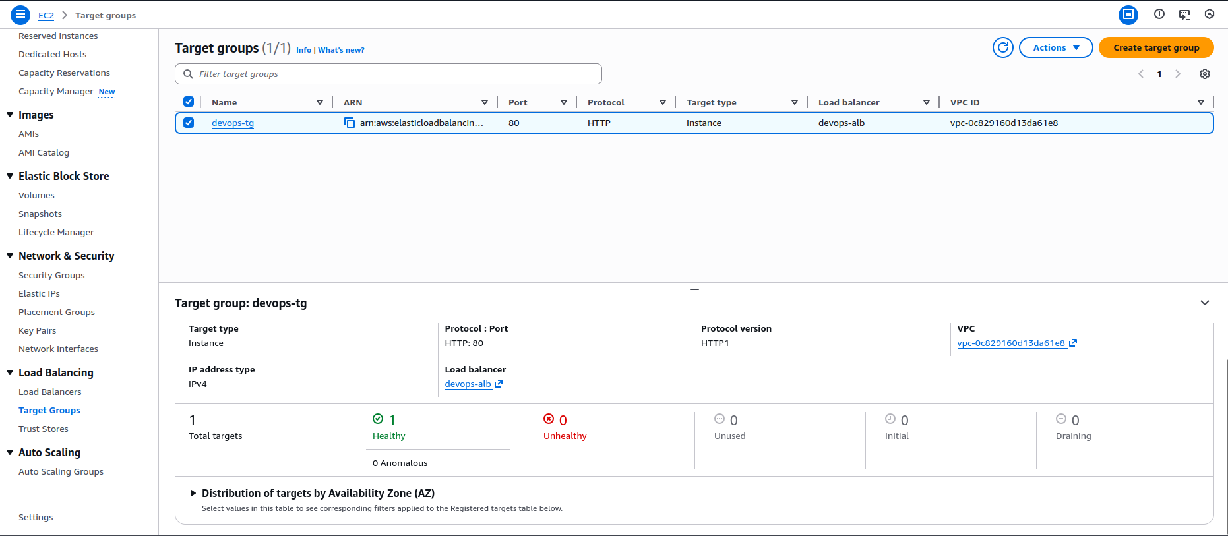Screen dimensions: 1228x536
Task: Grab the split panel resize handle
Action: pyautogui.click(x=694, y=289)
